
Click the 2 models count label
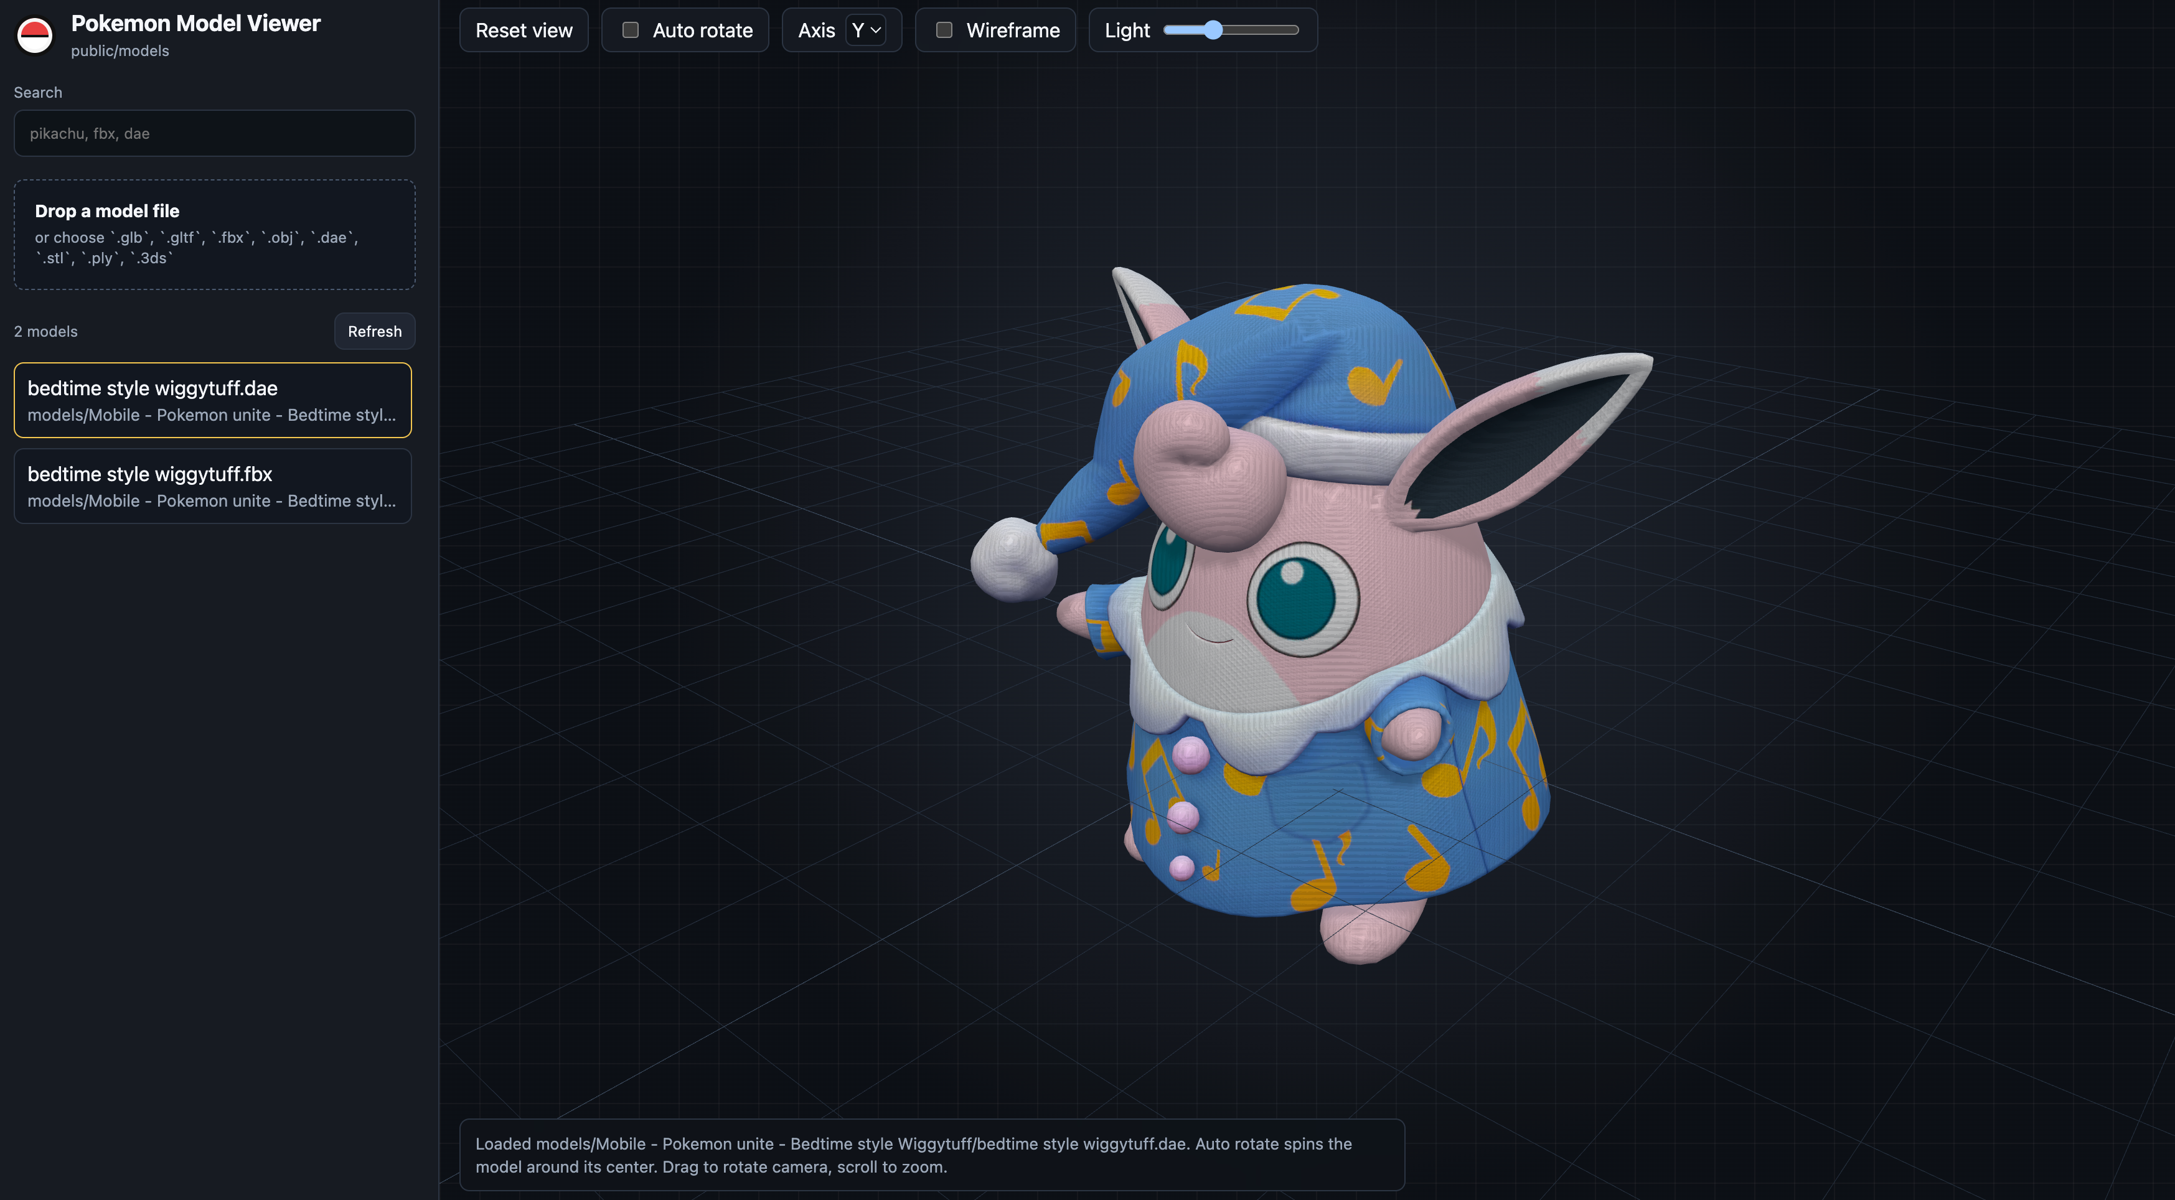tap(45, 331)
